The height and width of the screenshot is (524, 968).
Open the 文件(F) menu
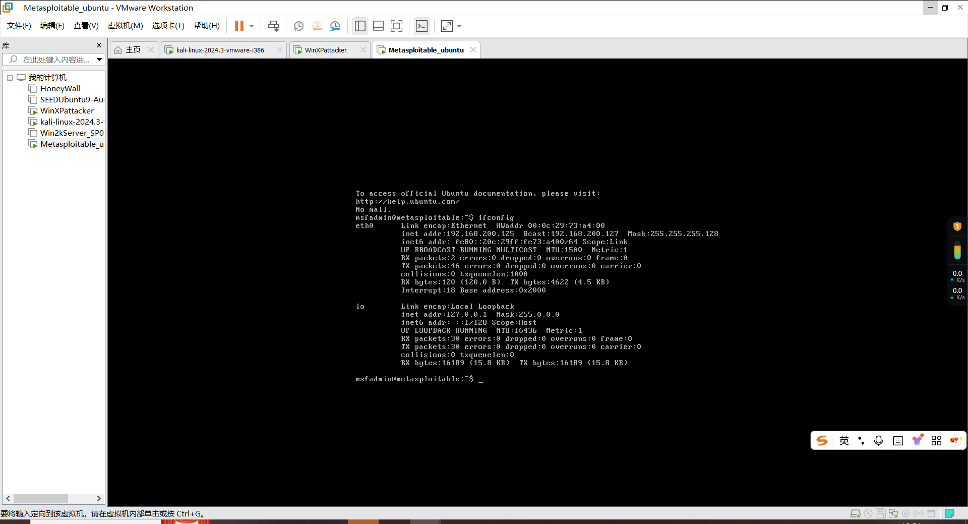19,26
